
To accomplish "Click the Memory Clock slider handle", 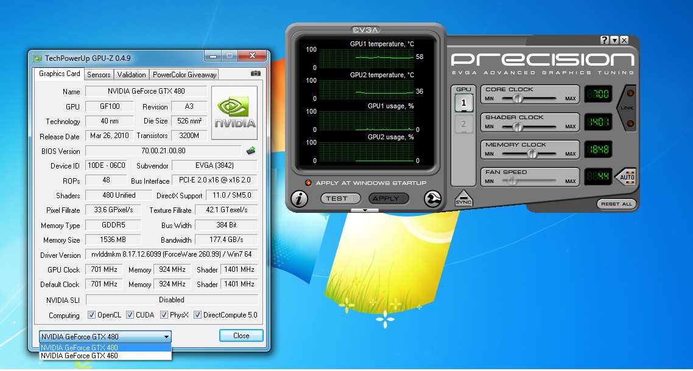I will 533,154.
